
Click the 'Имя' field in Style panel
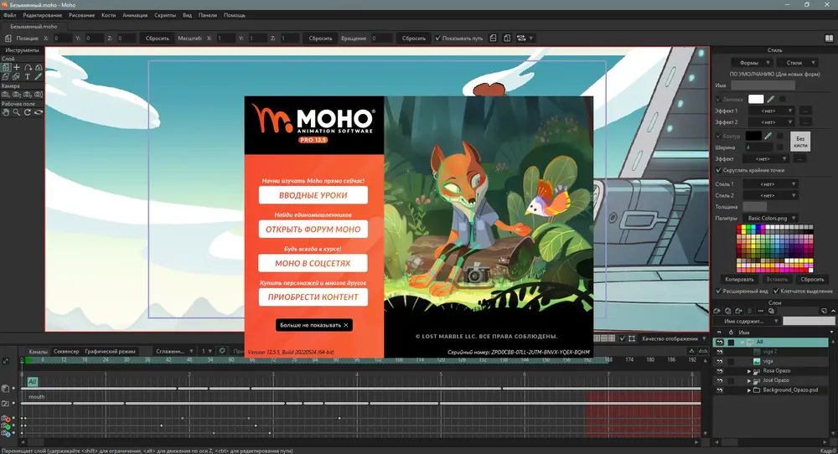point(763,85)
